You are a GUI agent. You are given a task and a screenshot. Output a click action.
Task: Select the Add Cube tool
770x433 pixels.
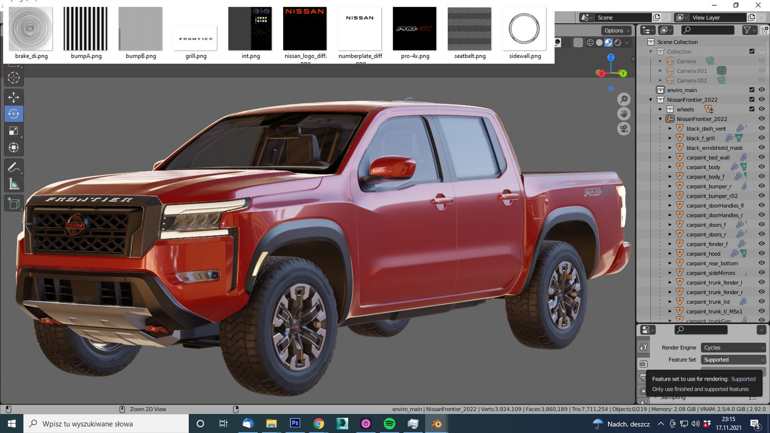tap(14, 203)
